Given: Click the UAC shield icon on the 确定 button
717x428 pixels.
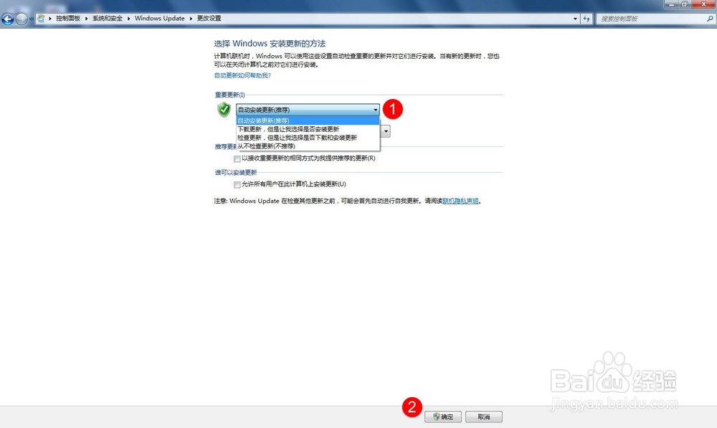Looking at the screenshot, I should 436,416.
